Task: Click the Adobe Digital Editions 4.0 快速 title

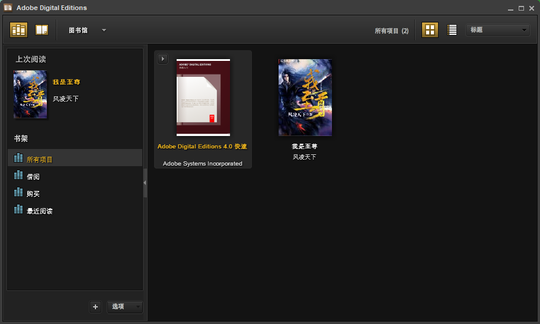Action: click(x=202, y=147)
